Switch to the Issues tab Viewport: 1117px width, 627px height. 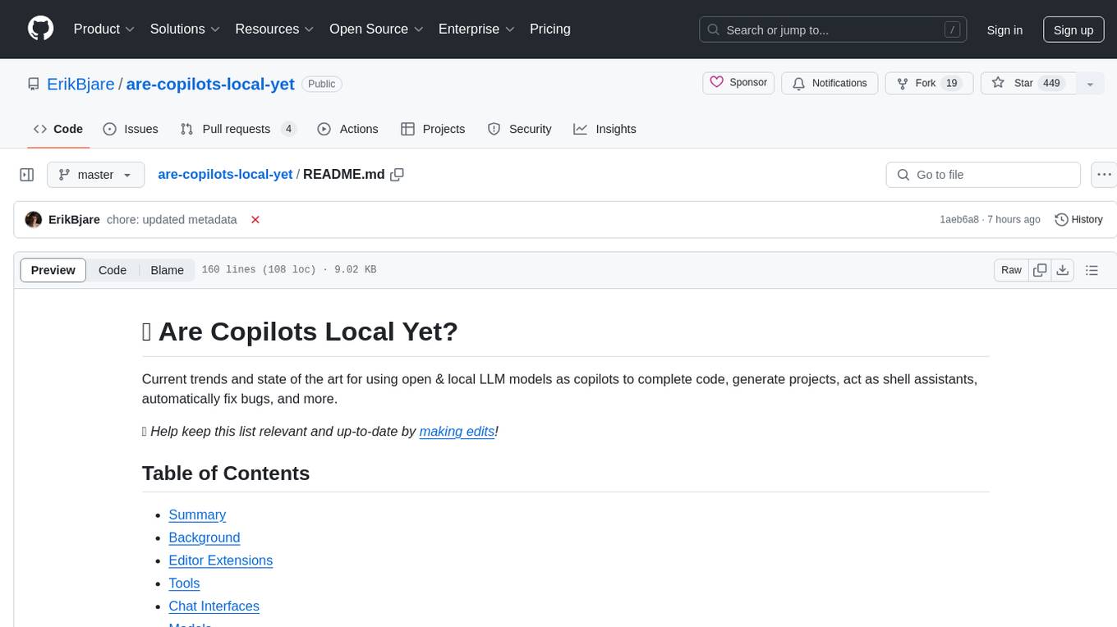pyautogui.click(x=131, y=129)
